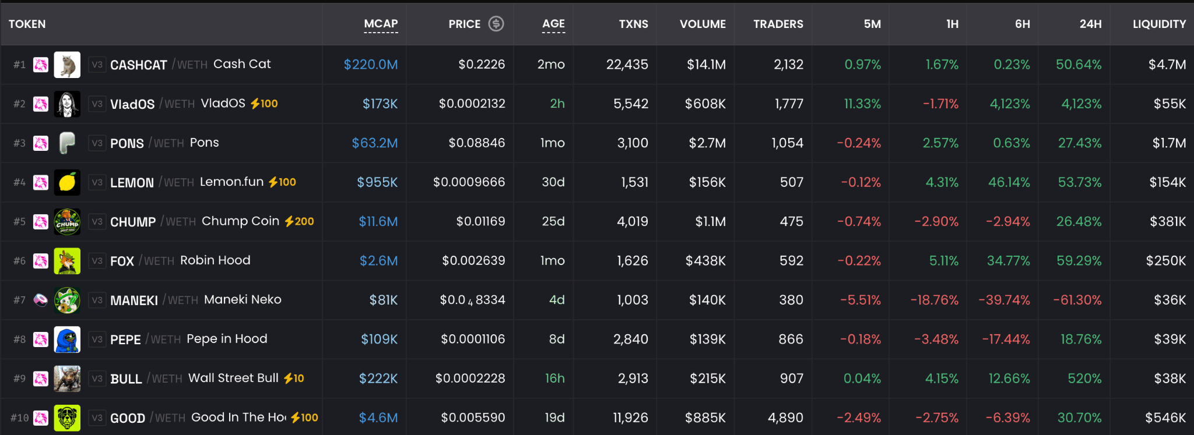Open the Lemon.fun lemon logo
This screenshot has width=1194, height=435.
click(x=67, y=182)
